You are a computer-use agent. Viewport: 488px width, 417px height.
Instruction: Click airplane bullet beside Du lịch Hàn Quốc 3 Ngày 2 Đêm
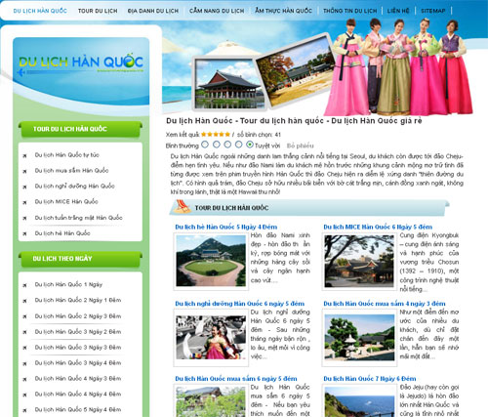tap(24, 333)
